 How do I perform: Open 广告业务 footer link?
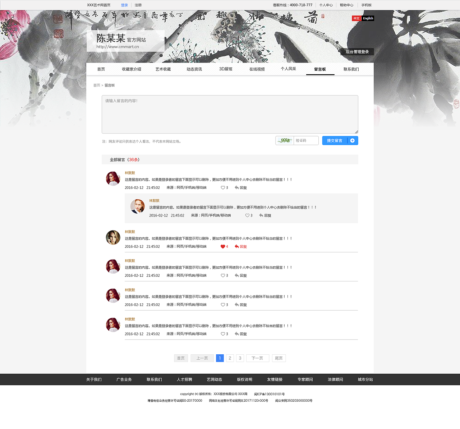coord(124,379)
